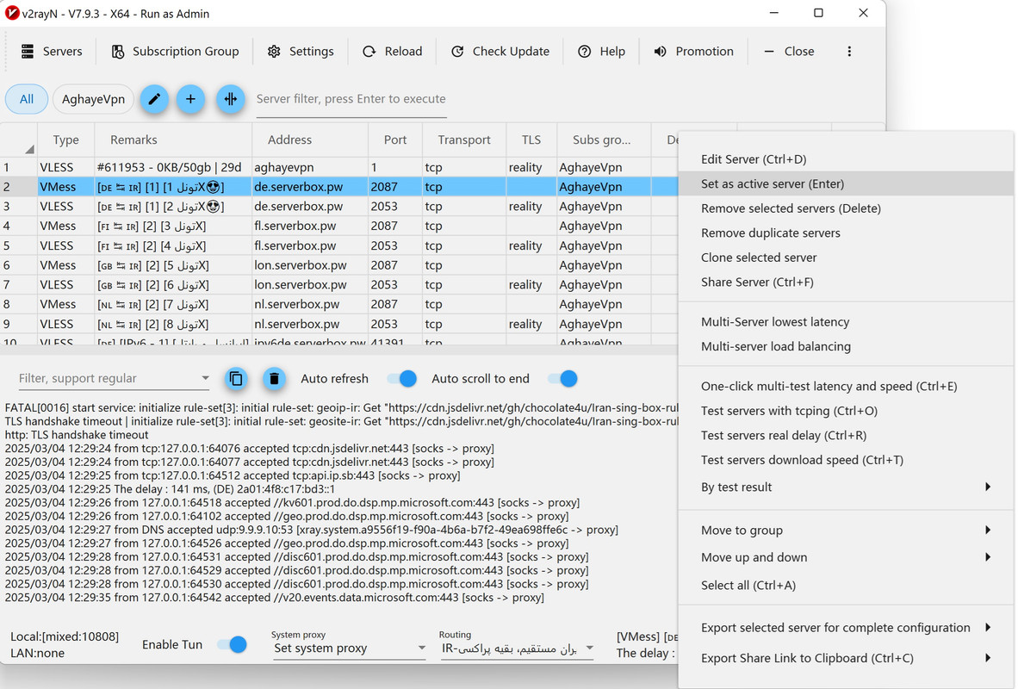Sort by the Transport column header
This screenshot has height=689, width=1018.
click(463, 140)
